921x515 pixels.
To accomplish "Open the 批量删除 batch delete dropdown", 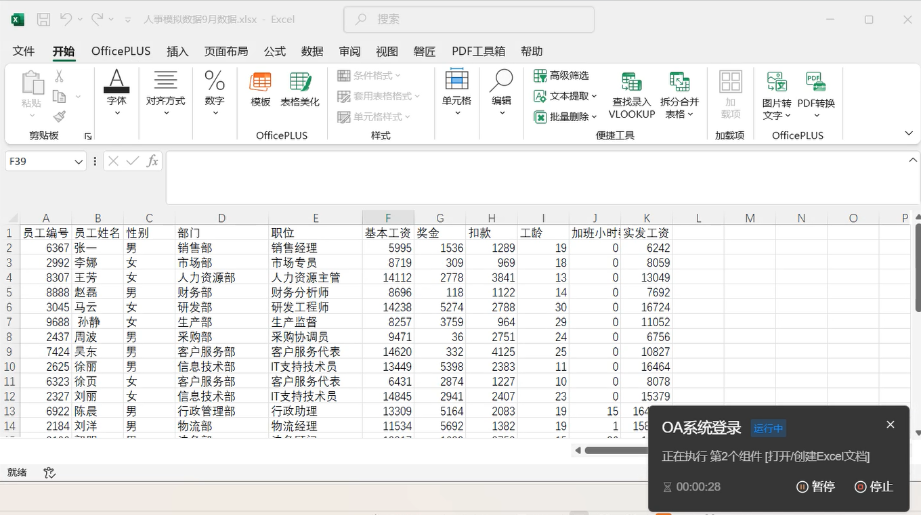I will click(565, 117).
